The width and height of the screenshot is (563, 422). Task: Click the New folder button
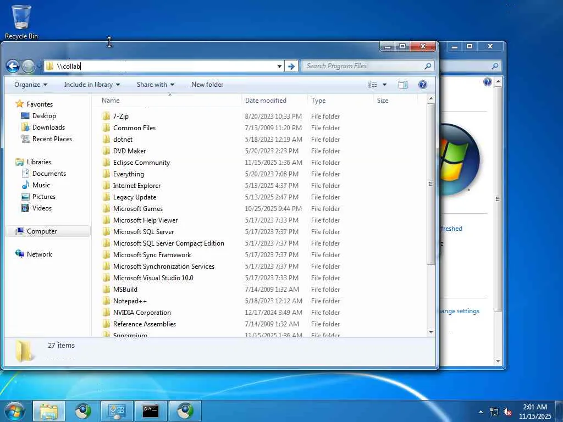pos(207,85)
